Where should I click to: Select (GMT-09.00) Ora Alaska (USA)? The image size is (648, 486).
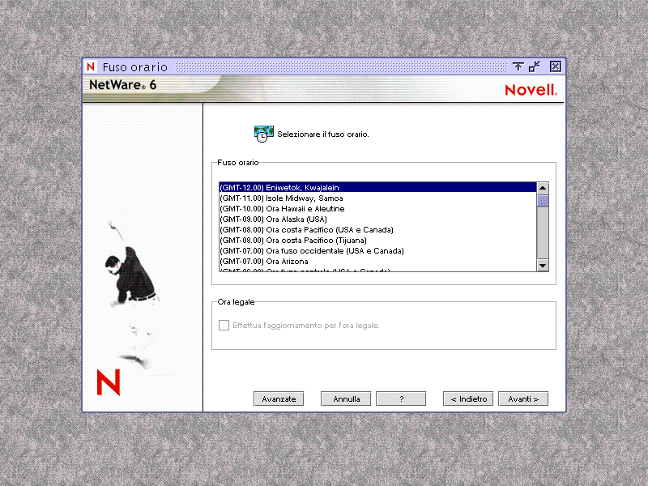377,220
